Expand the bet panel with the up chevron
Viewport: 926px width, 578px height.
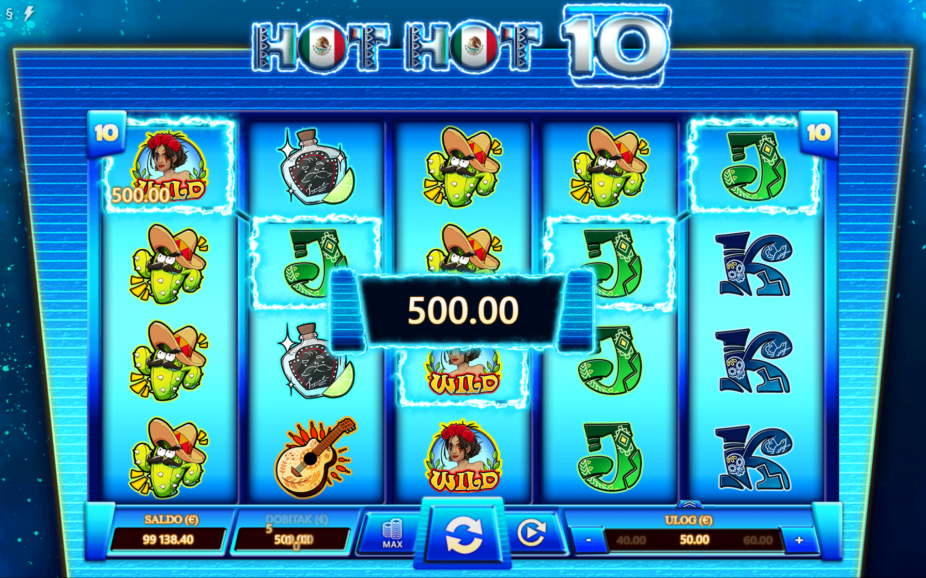pos(689,505)
